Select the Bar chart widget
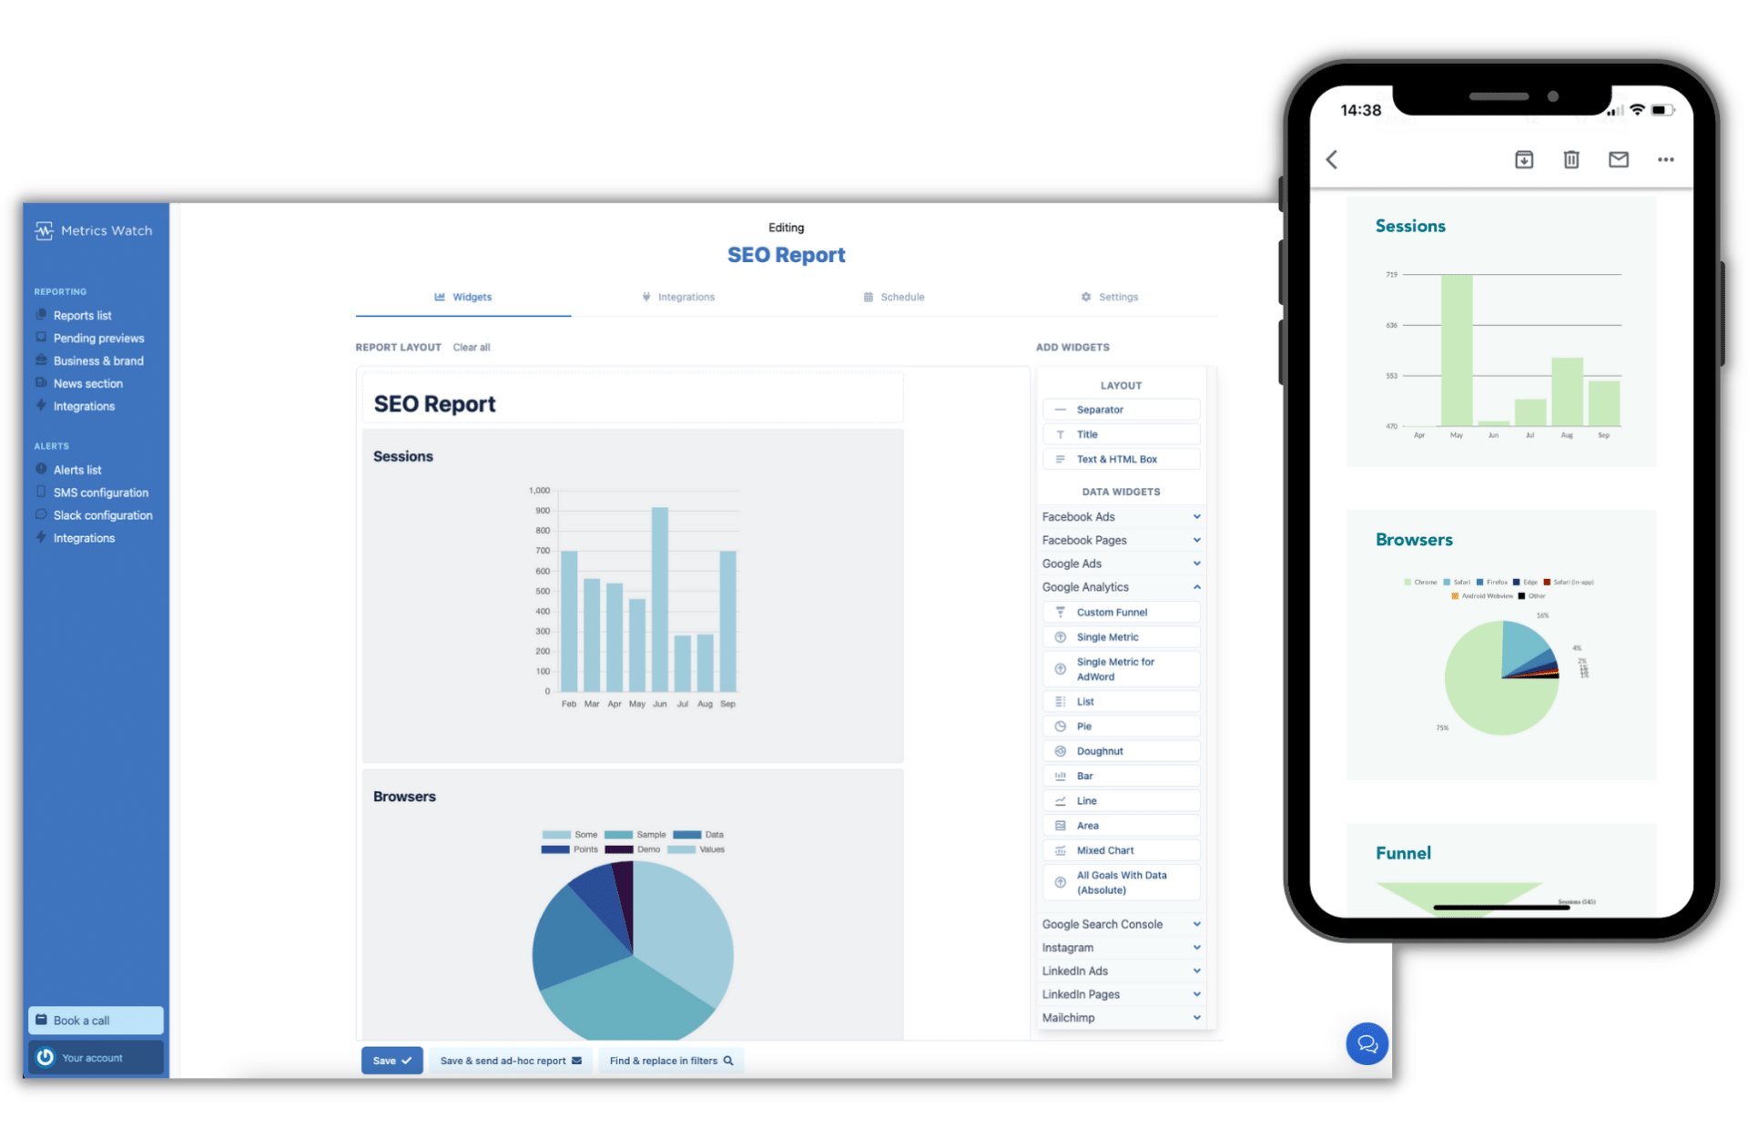 [1121, 775]
